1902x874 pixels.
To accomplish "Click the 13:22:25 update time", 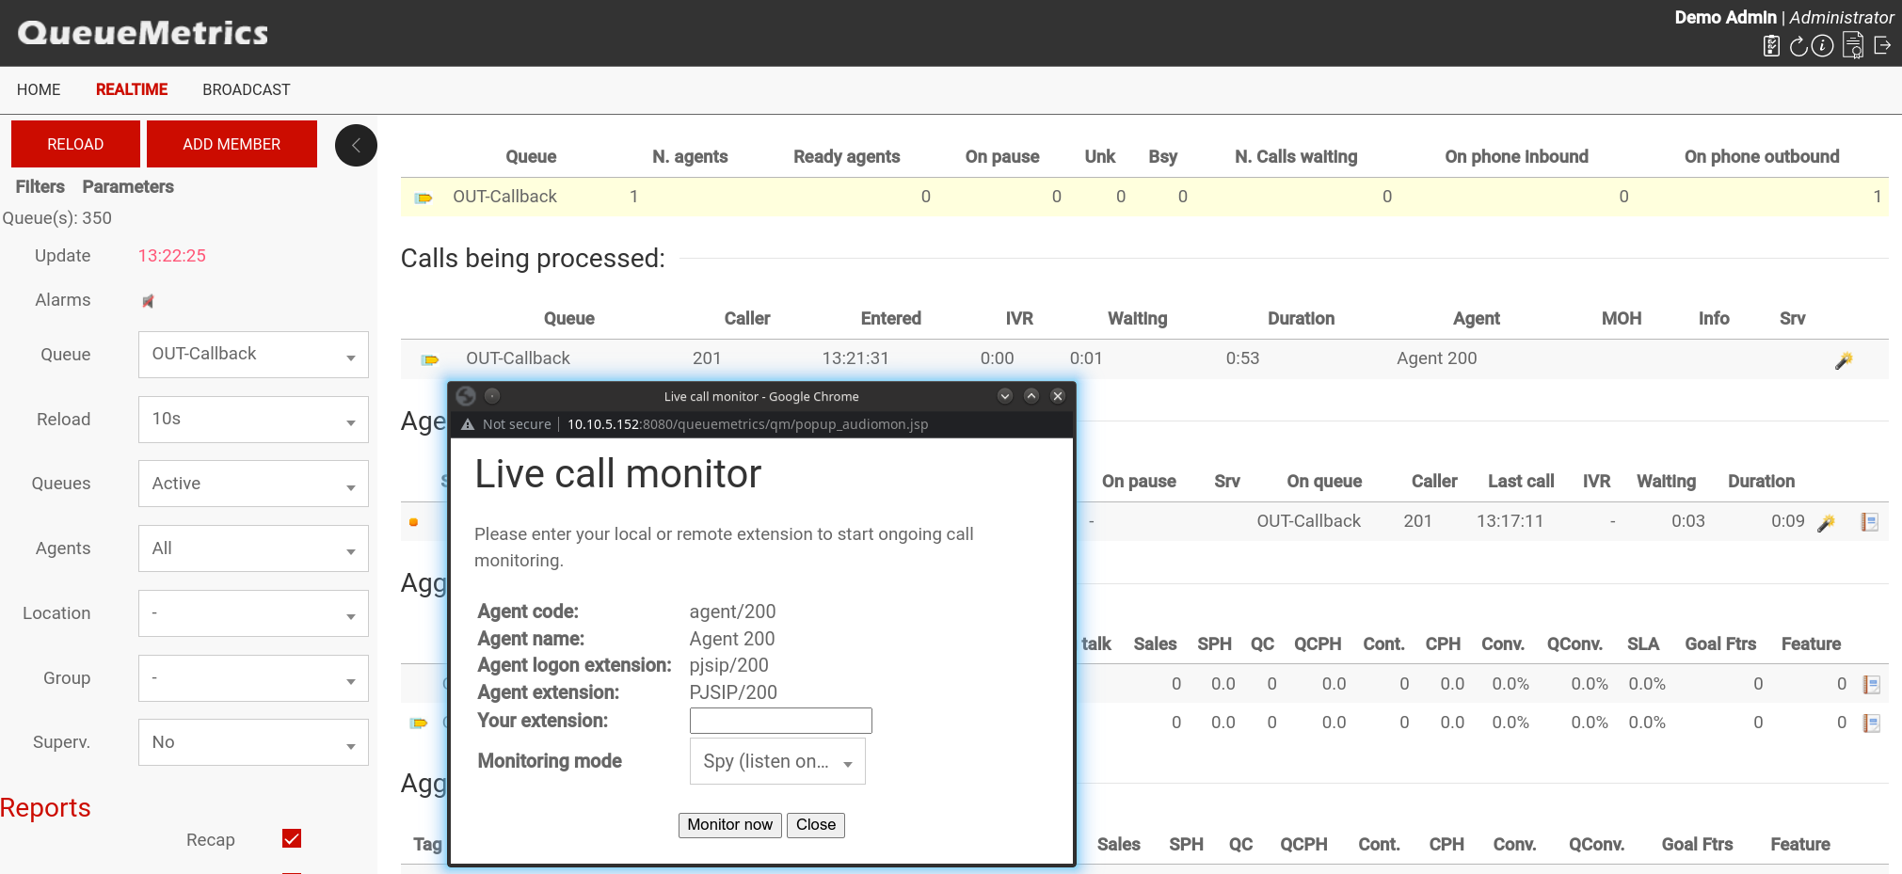I will tap(172, 256).
